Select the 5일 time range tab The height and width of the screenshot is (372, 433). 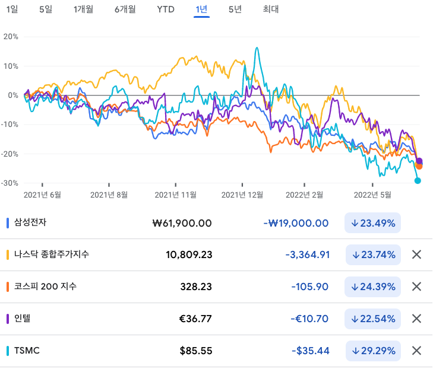46,9
